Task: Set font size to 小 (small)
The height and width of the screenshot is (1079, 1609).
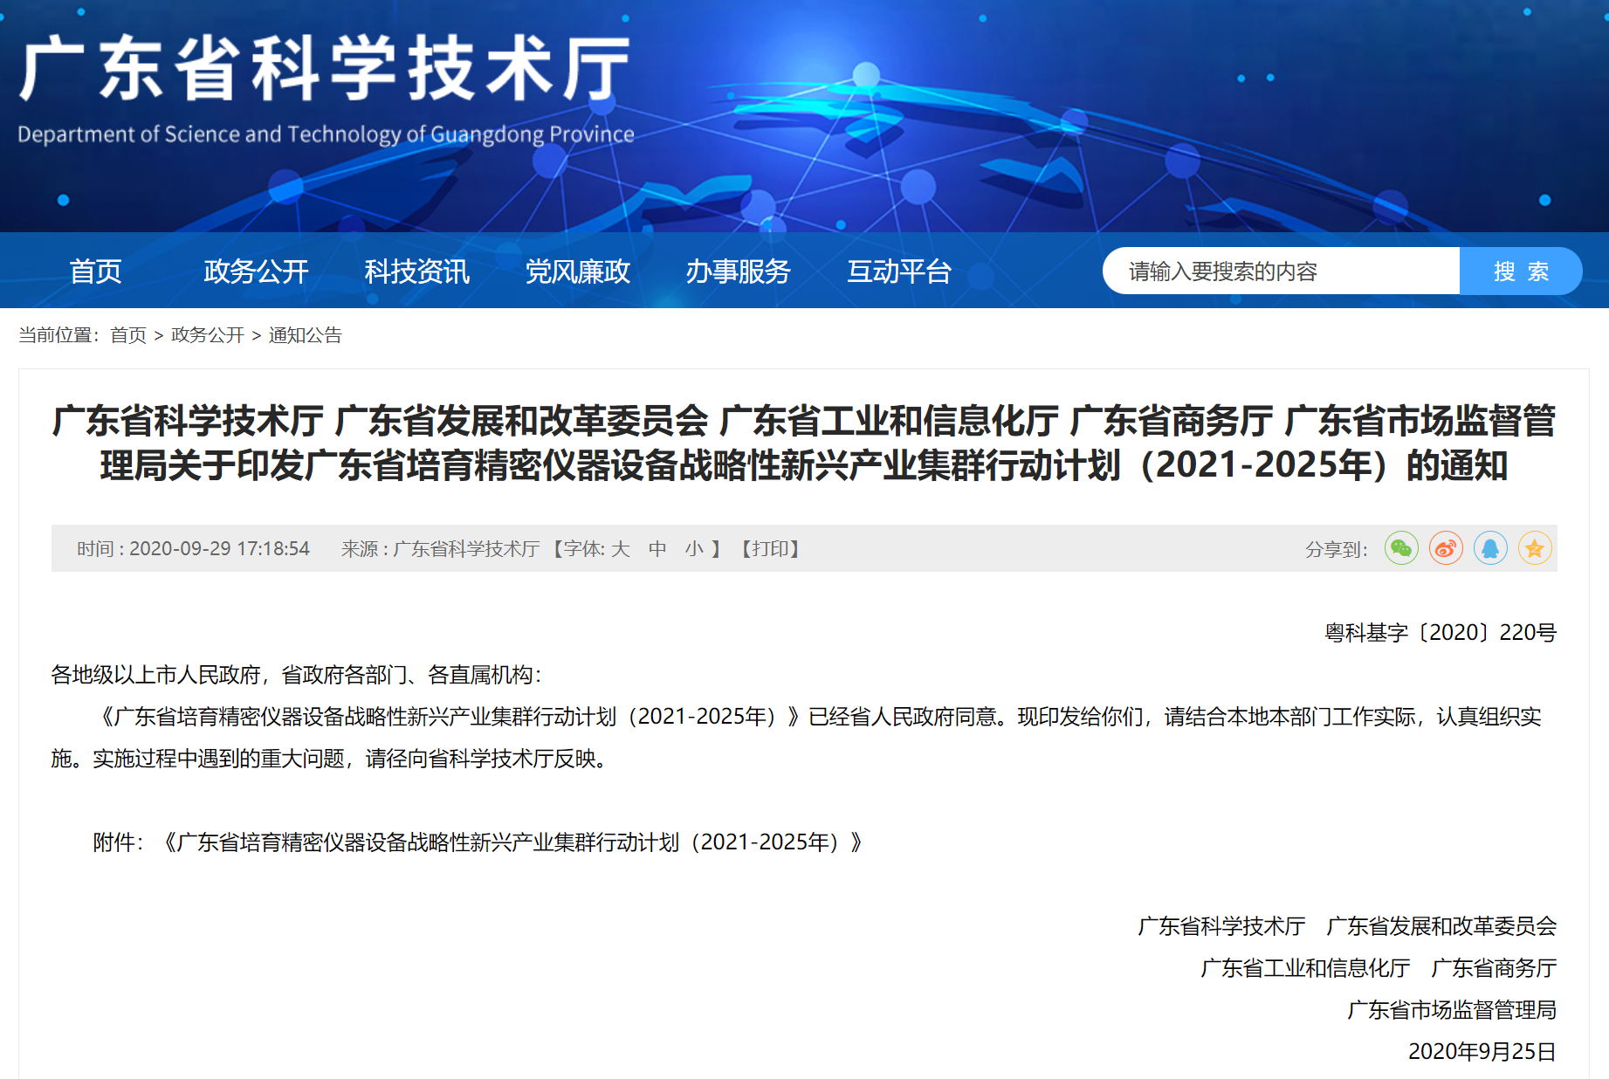Action: tap(694, 549)
